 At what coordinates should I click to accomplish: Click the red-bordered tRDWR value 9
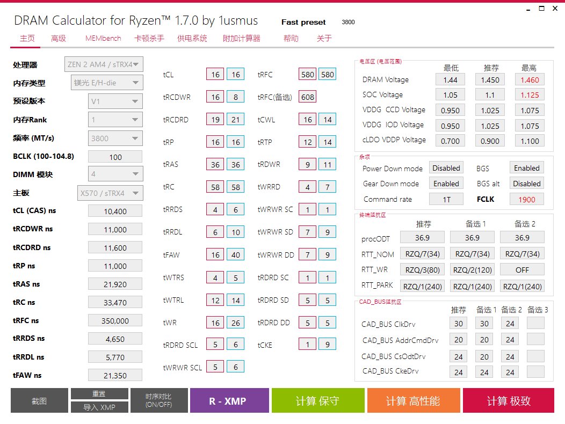[x=307, y=164]
